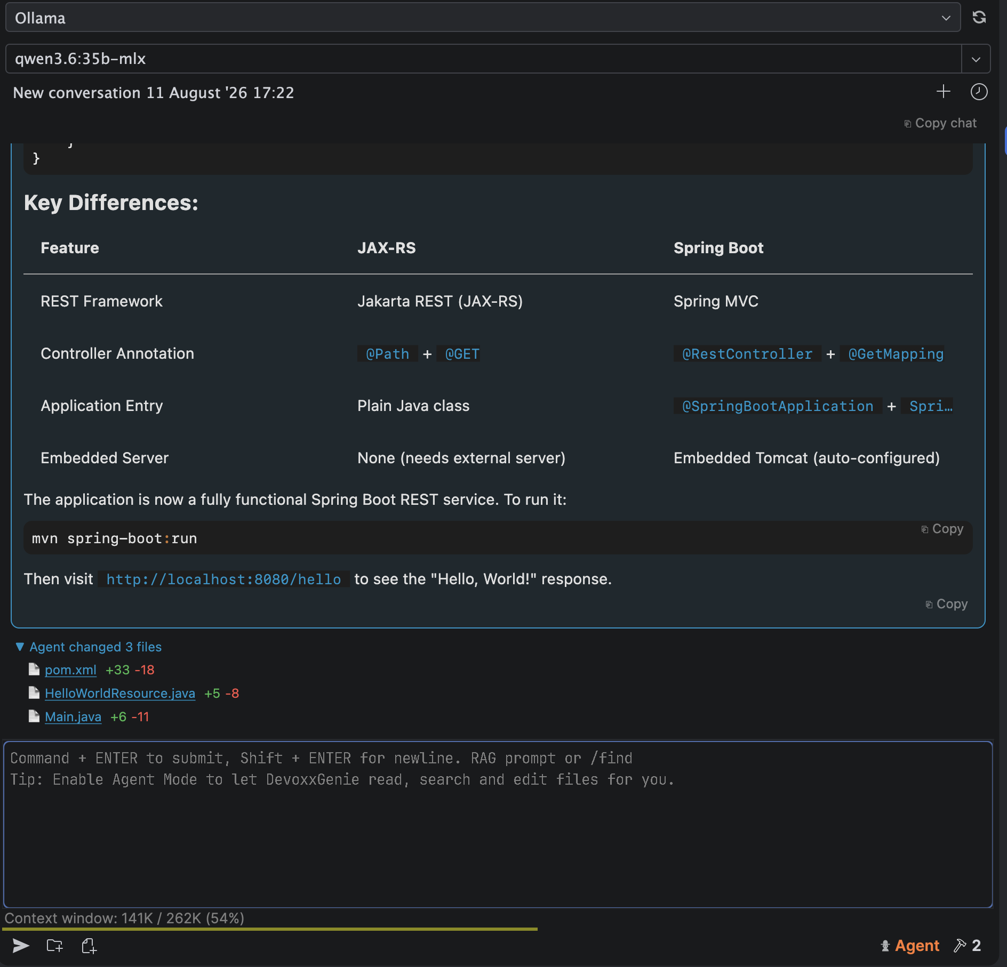Screen dimensions: 1007x967
Task: Click the +6 -11 diff stats for Main.java
Action: [x=130, y=716]
